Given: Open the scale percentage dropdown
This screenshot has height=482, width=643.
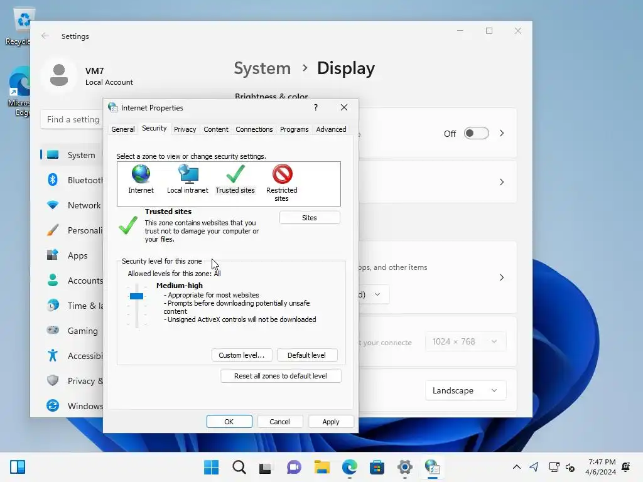Looking at the screenshot, I should pos(374,294).
